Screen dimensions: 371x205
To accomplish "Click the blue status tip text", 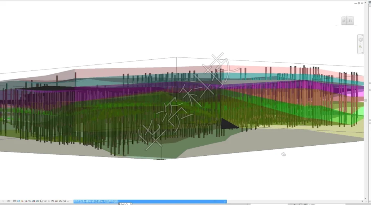I will click(96, 201).
